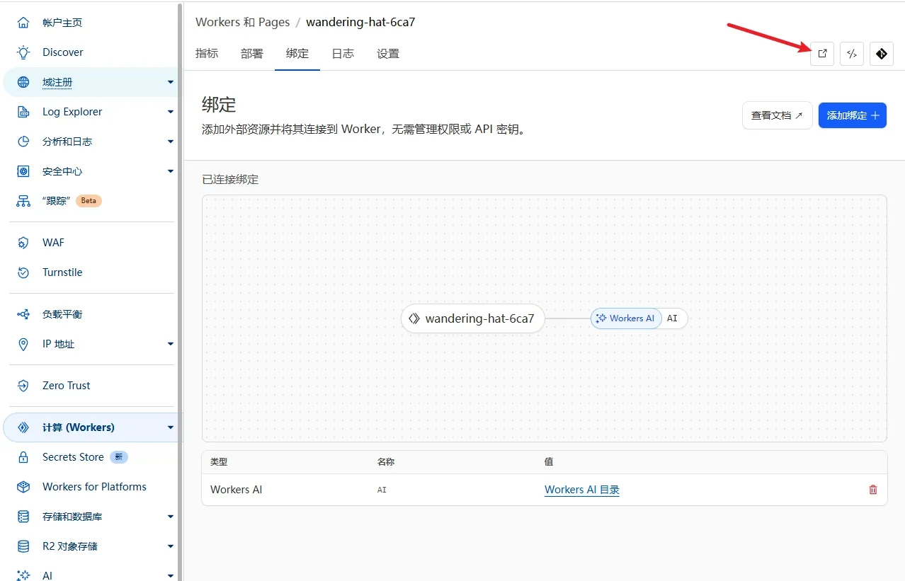Image resolution: width=905 pixels, height=581 pixels.
Task: Expand the 计算 (Workers) menu arrow
Action: (171, 427)
